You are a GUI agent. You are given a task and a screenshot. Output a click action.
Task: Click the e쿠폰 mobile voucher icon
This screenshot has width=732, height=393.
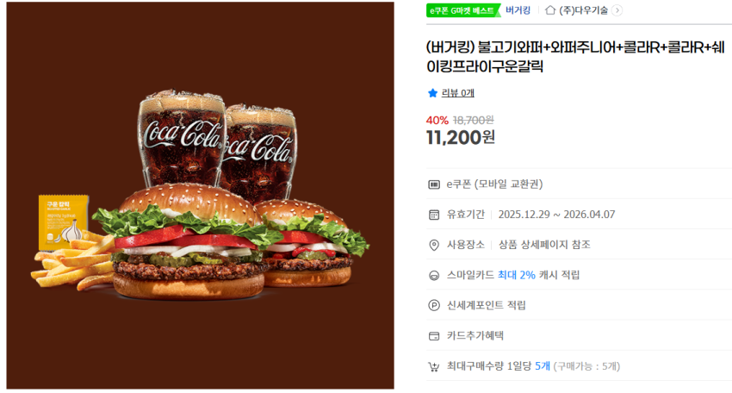(434, 184)
